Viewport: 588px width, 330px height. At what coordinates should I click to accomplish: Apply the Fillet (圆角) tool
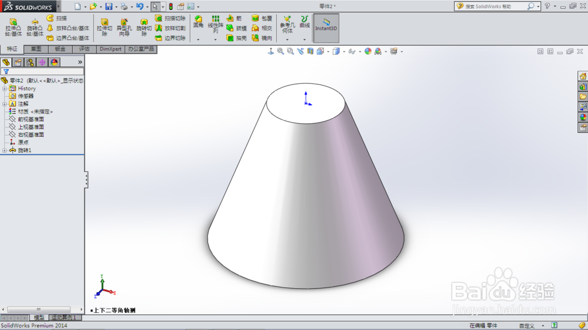[x=198, y=22]
